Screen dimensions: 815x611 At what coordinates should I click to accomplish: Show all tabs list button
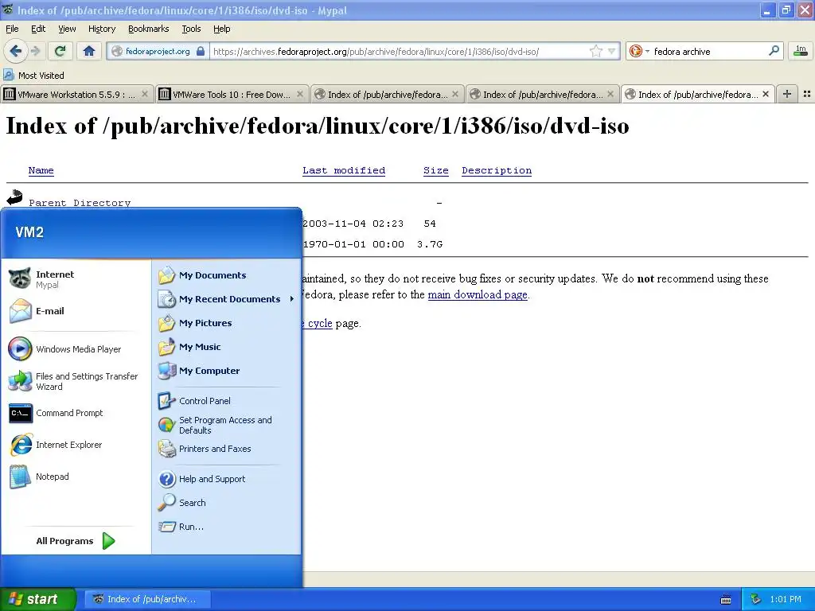(807, 94)
